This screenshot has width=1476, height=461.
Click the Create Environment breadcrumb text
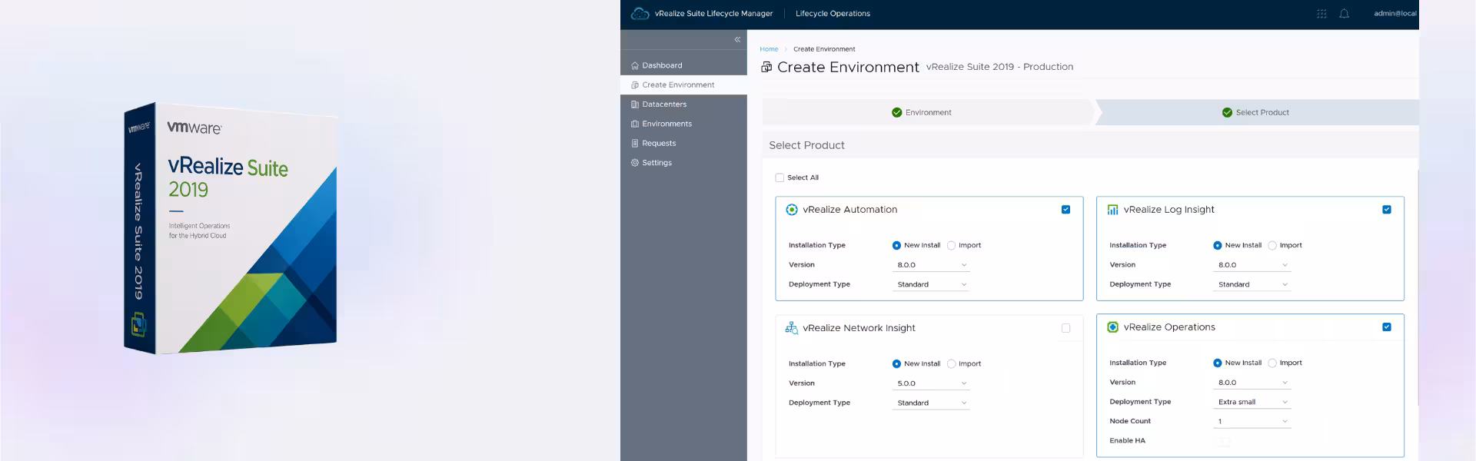pyautogui.click(x=824, y=49)
